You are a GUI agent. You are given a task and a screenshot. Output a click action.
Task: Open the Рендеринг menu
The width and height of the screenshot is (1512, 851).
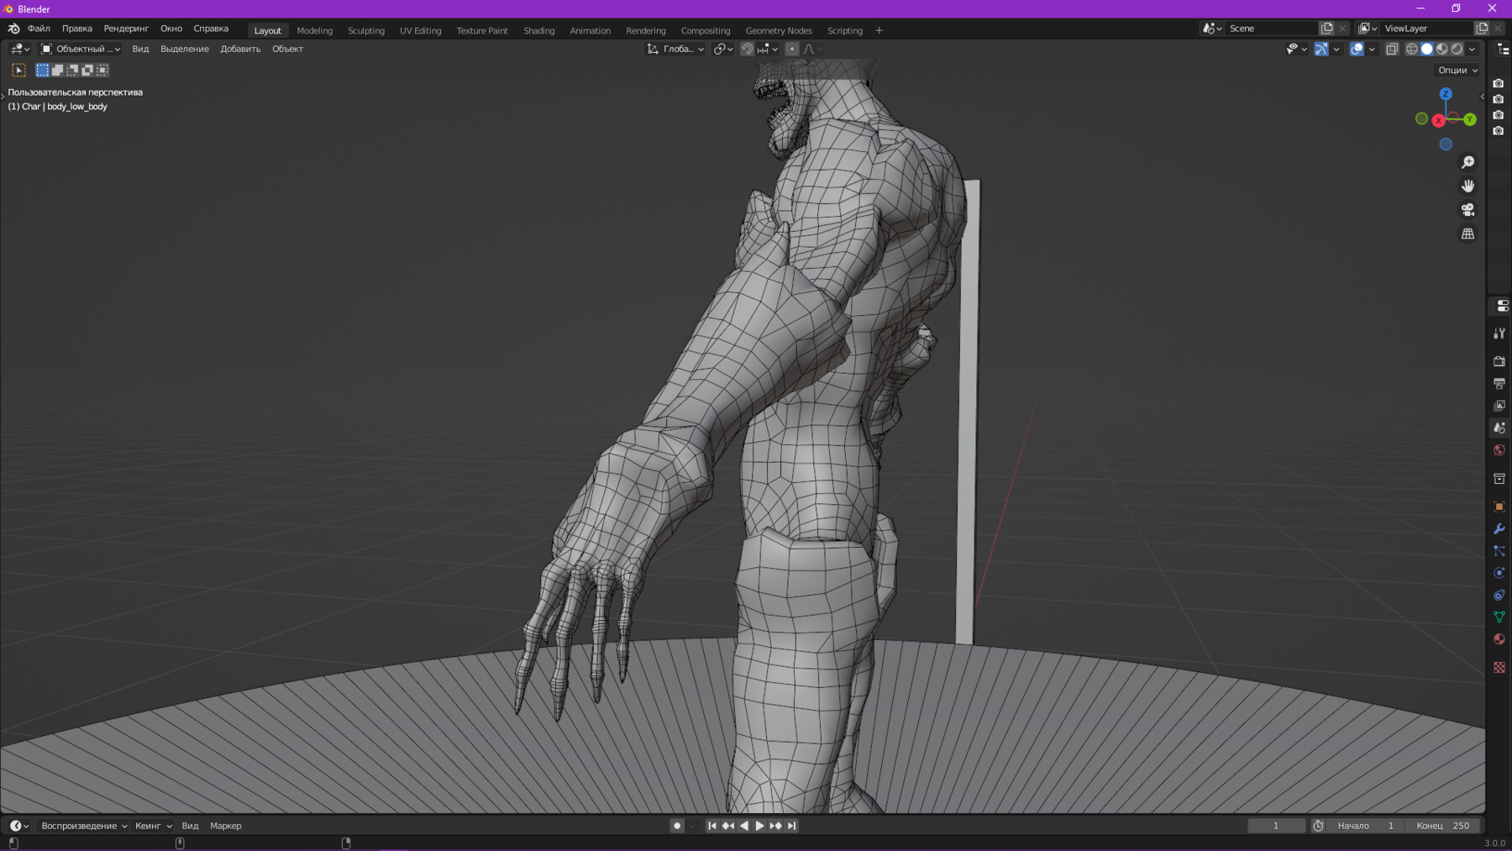126,28
